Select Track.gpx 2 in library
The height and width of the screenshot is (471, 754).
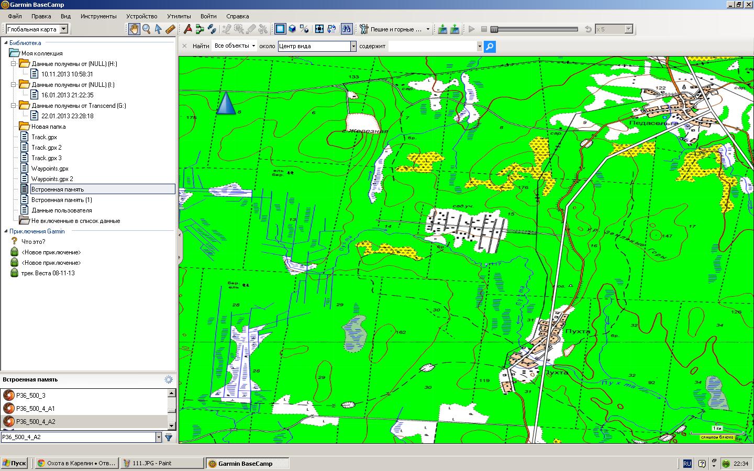coord(46,148)
